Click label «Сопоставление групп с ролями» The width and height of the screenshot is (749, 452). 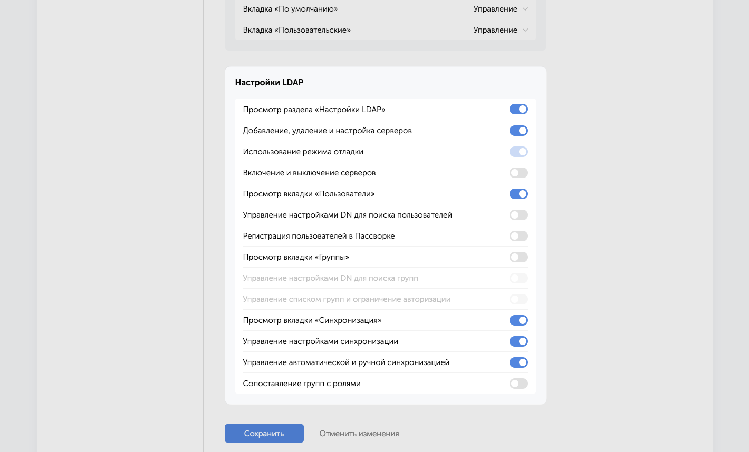click(x=302, y=384)
